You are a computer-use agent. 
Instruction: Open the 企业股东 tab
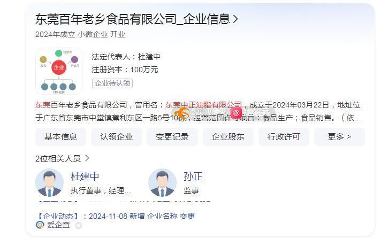click(x=228, y=136)
